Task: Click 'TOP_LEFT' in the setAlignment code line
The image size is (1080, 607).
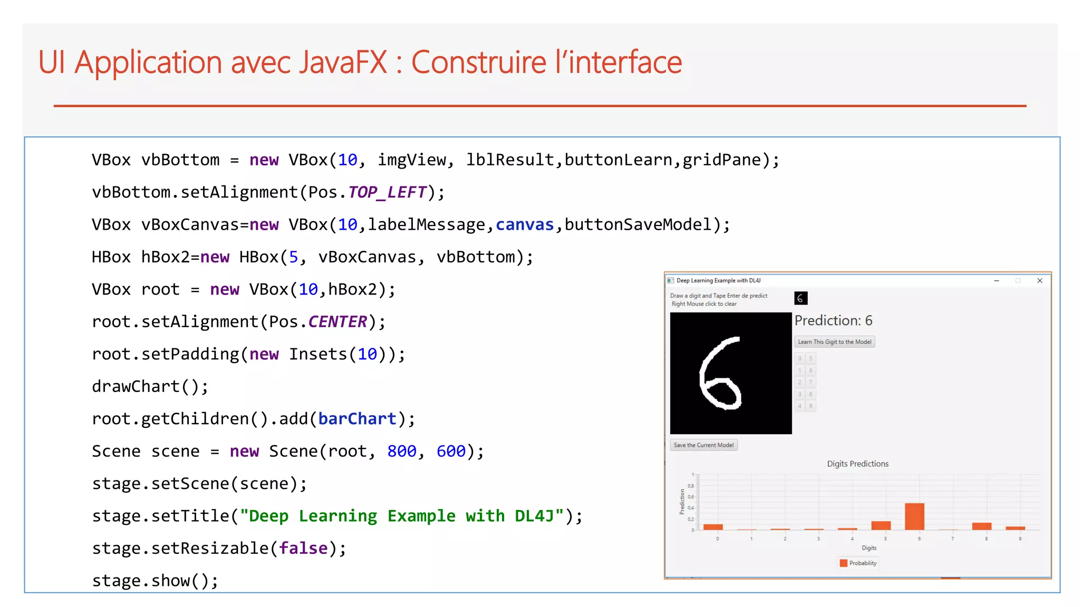Action: click(387, 192)
